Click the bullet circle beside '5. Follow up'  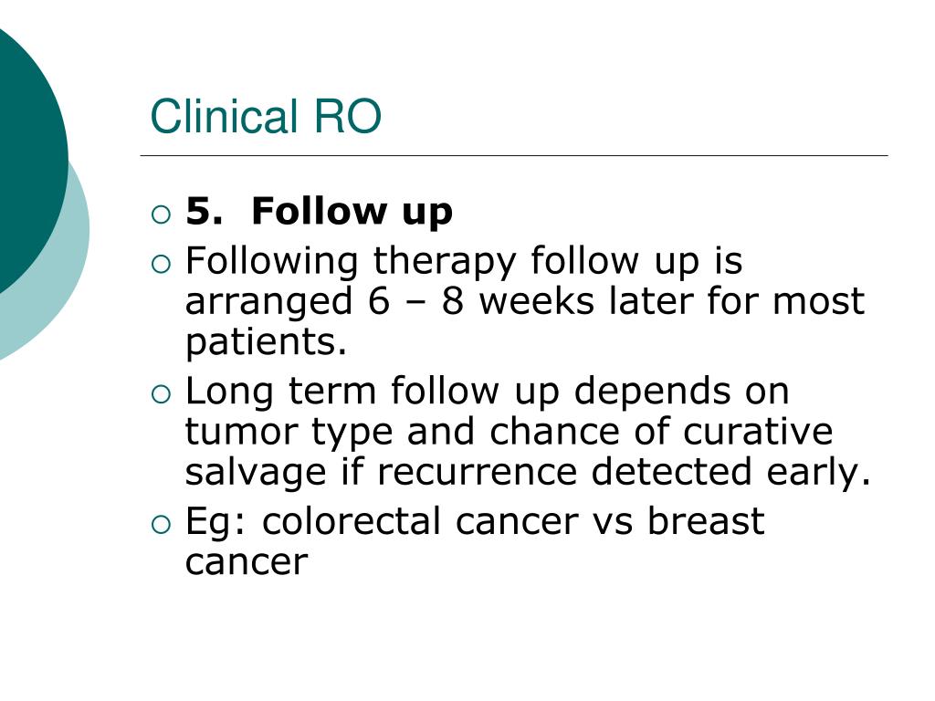(161, 214)
